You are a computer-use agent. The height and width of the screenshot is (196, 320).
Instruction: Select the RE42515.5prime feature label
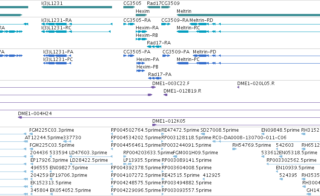[180, 175]
